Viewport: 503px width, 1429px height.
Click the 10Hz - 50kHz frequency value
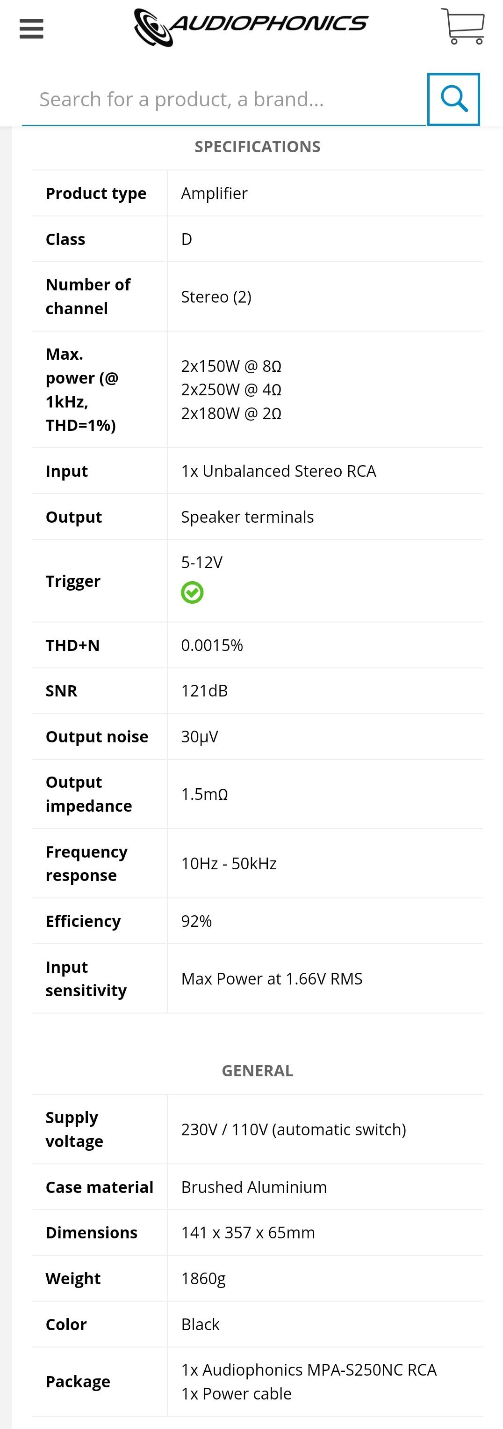[228, 864]
